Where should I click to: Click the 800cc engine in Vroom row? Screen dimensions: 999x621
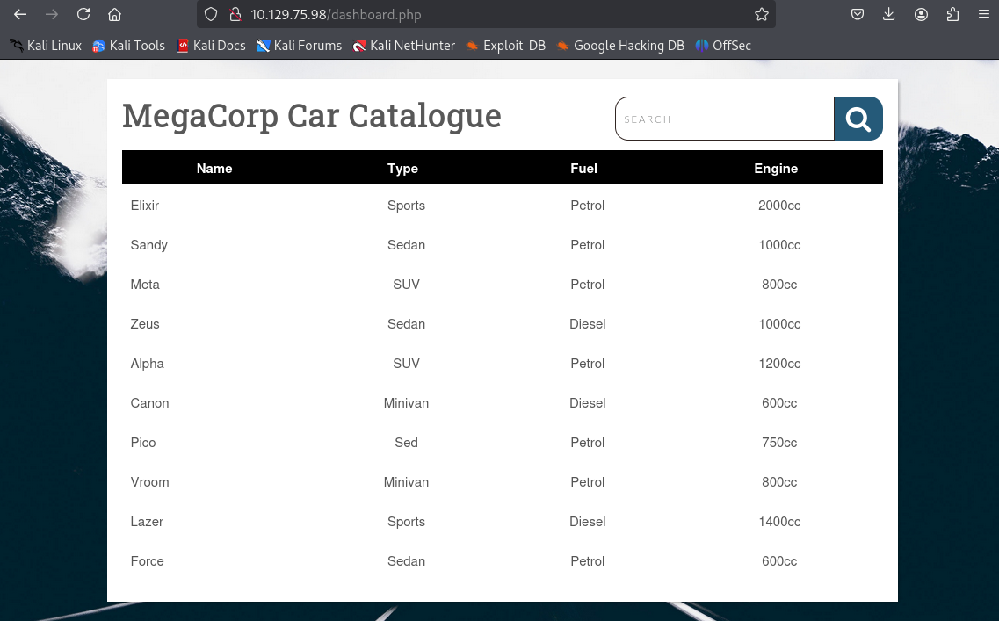coord(779,481)
